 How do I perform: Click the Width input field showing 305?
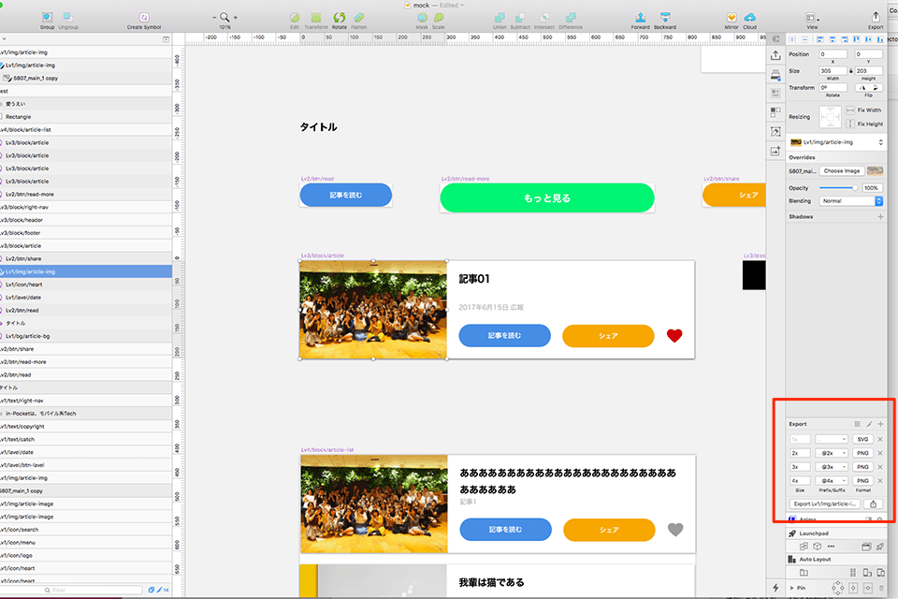tap(833, 71)
